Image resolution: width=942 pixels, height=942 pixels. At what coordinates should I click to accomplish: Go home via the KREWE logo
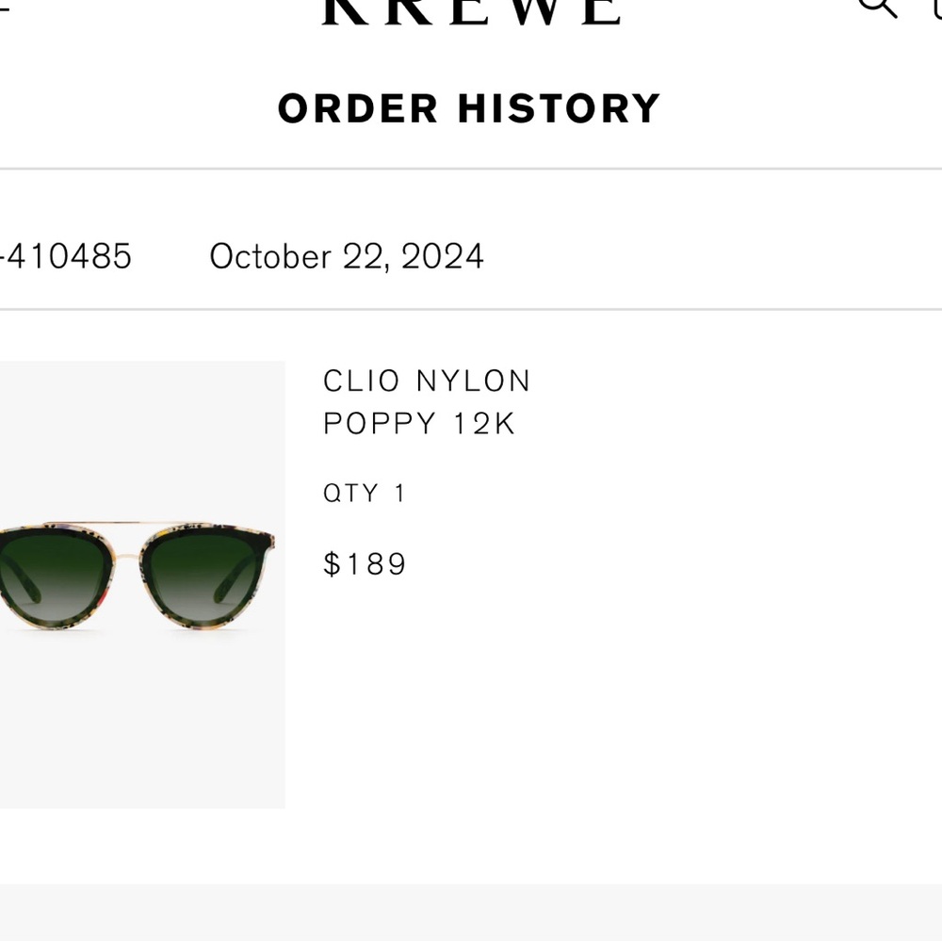pyautogui.click(x=471, y=11)
